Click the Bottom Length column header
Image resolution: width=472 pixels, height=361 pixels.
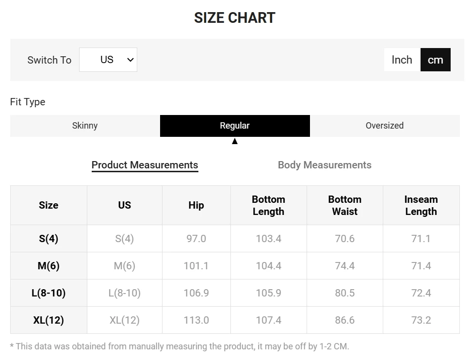269,205
